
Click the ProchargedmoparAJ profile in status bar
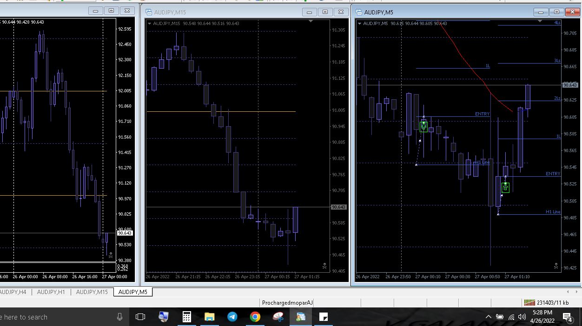pyautogui.click(x=287, y=303)
